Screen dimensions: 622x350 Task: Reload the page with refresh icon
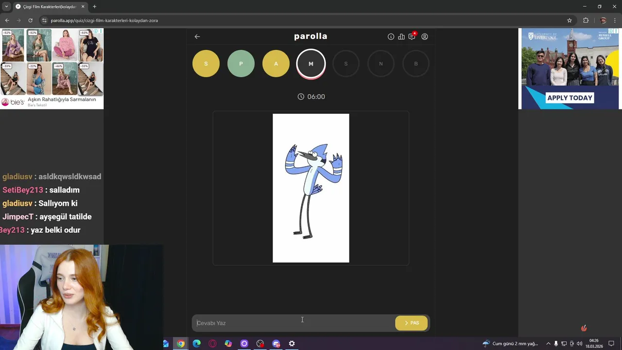tap(30, 20)
